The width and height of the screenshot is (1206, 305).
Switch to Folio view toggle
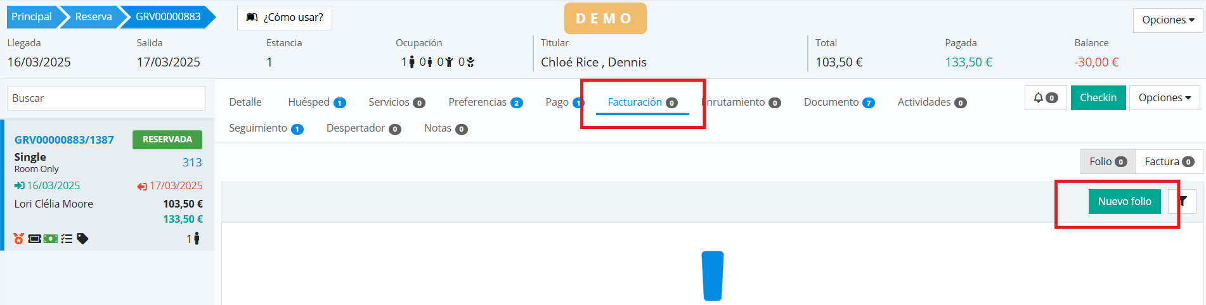pyautogui.click(x=1108, y=161)
